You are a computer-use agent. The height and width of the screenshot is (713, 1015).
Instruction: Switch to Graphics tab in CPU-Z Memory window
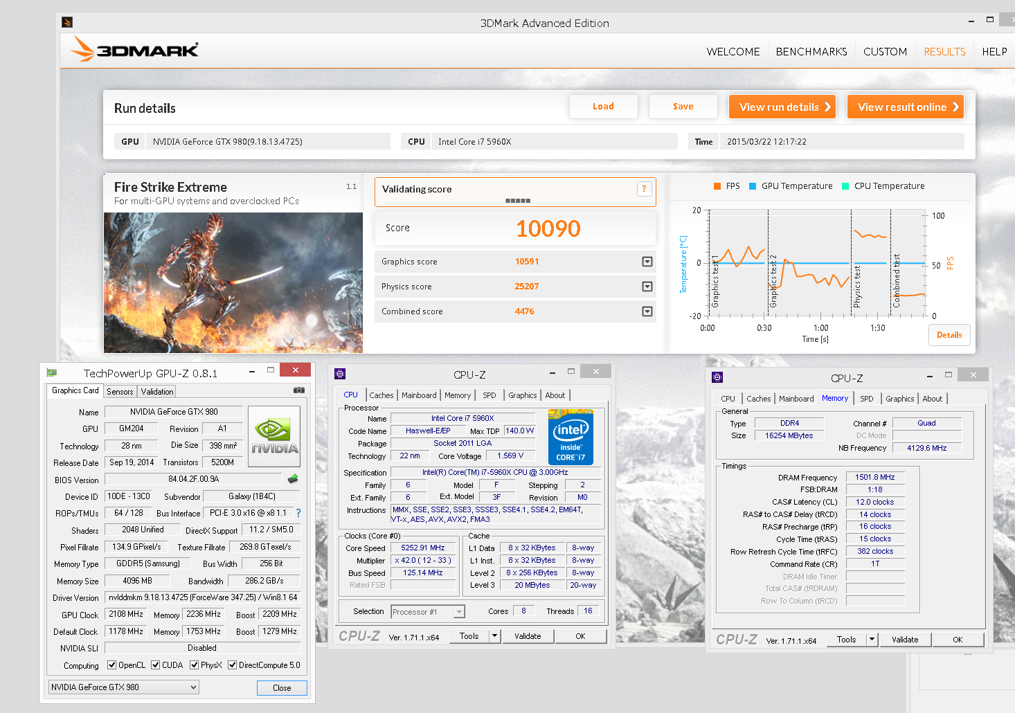click(899, 399)
